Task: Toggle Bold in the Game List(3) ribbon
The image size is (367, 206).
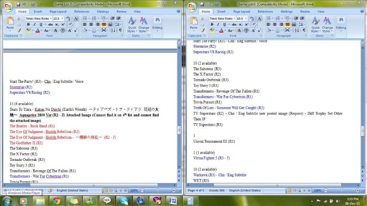Action: point(28,24)
